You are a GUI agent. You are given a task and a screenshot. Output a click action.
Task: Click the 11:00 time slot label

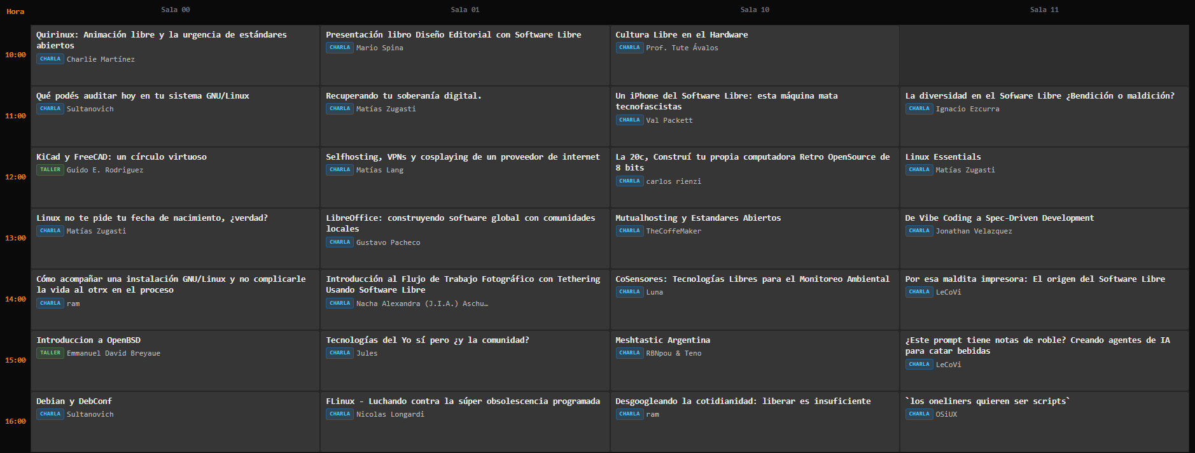(15, 116)
